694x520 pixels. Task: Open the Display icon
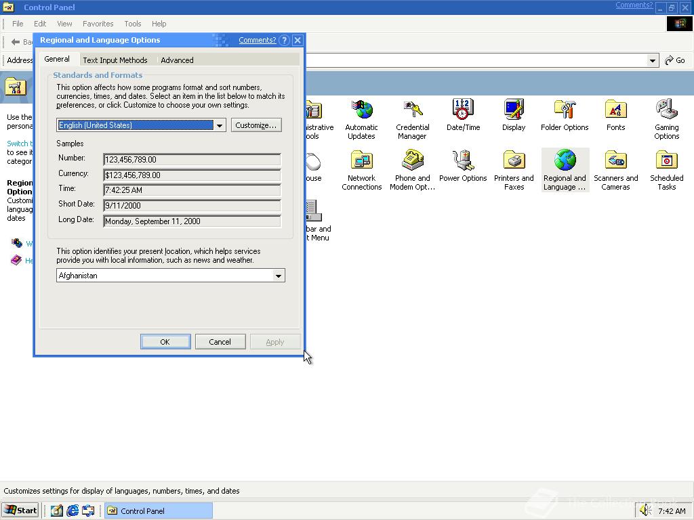point(514,115)
